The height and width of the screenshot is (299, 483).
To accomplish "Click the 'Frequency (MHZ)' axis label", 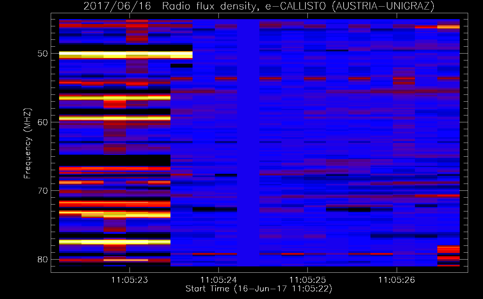I will click(x=27, y=144).
